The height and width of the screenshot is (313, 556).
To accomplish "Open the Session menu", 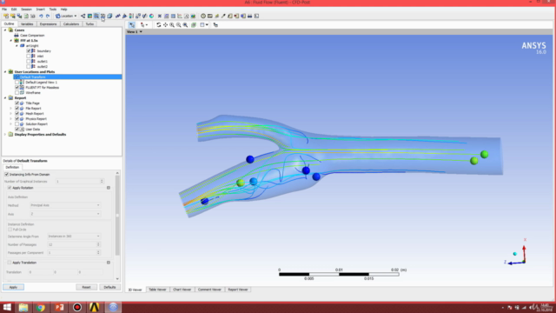I will coord(26,10).
